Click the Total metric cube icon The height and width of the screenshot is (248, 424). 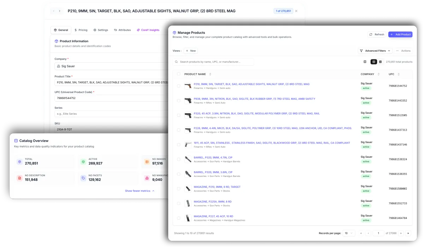(19, 162)
